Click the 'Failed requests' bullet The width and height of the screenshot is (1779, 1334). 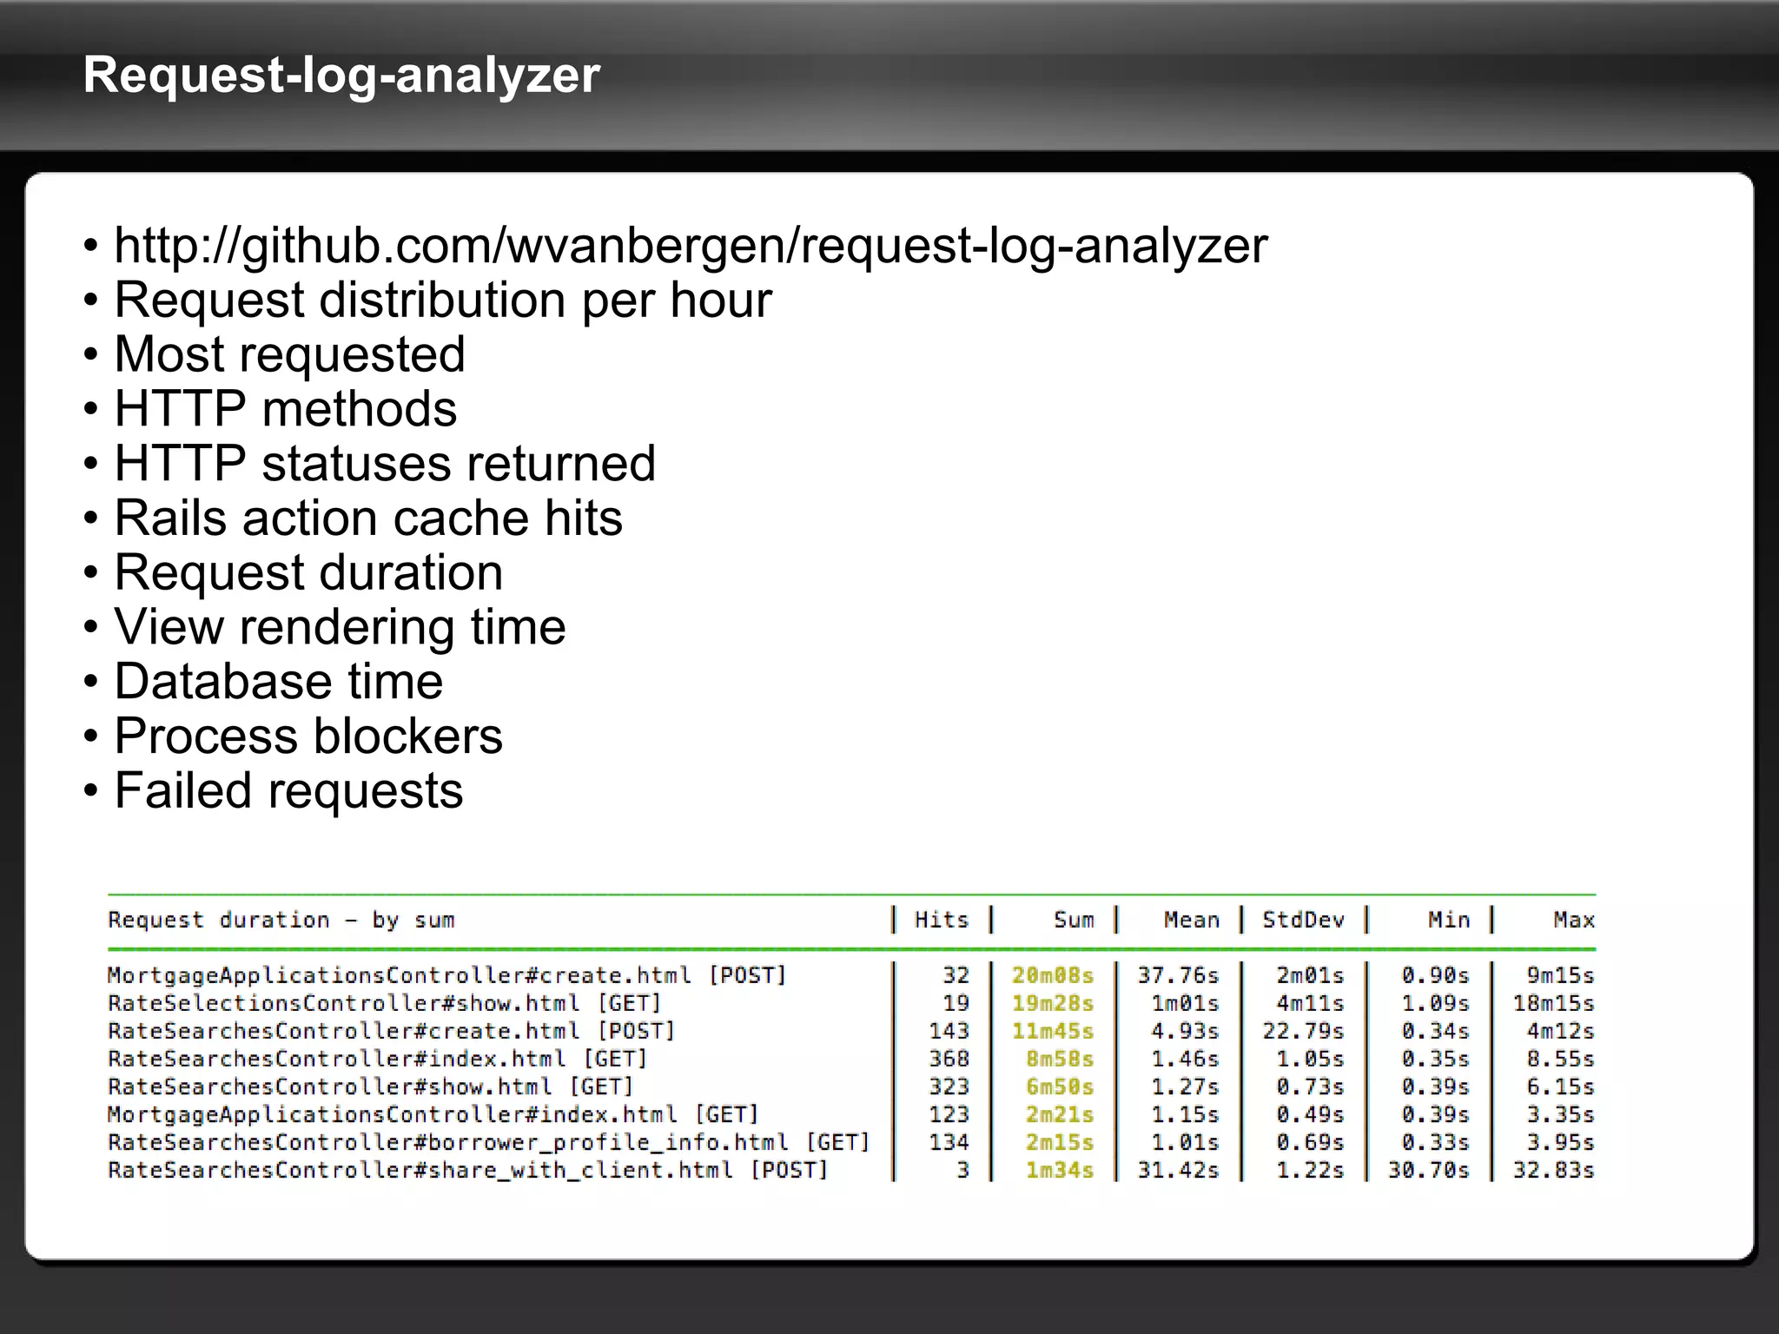point(288,791)
